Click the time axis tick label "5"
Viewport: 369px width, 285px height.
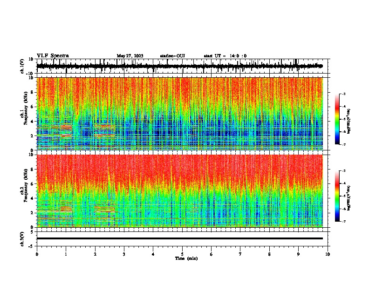(182, 254)
